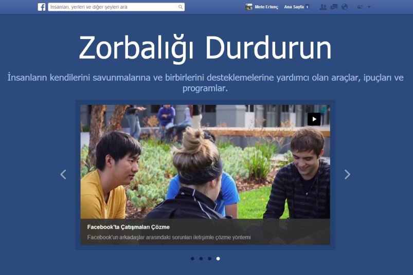
Task: Click the search magnifier icon
Action: [181, 7]
